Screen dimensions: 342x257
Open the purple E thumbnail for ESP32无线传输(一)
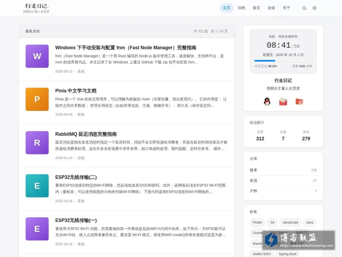[37, 229]
